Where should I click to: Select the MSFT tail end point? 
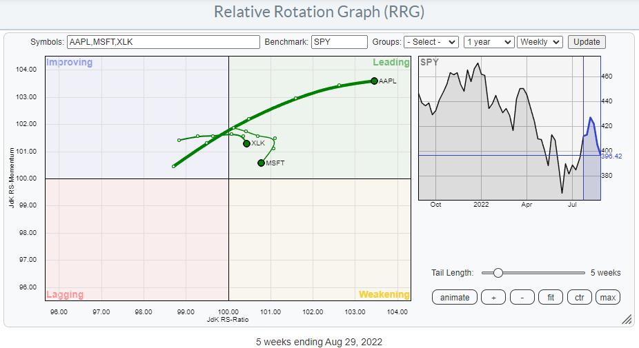coord(261,163)
